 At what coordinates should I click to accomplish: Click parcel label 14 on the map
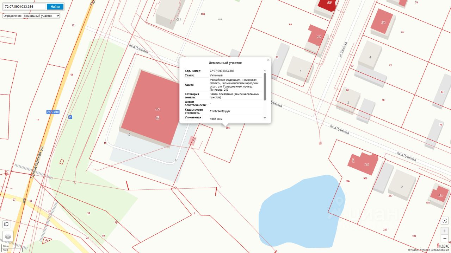[x=38, y=120]
